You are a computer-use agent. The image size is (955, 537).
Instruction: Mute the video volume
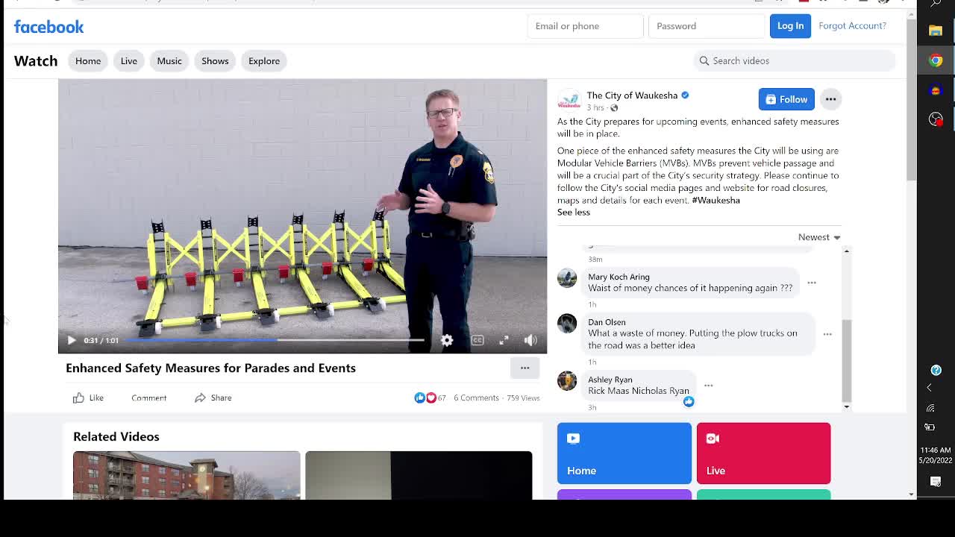pos(530,340)
